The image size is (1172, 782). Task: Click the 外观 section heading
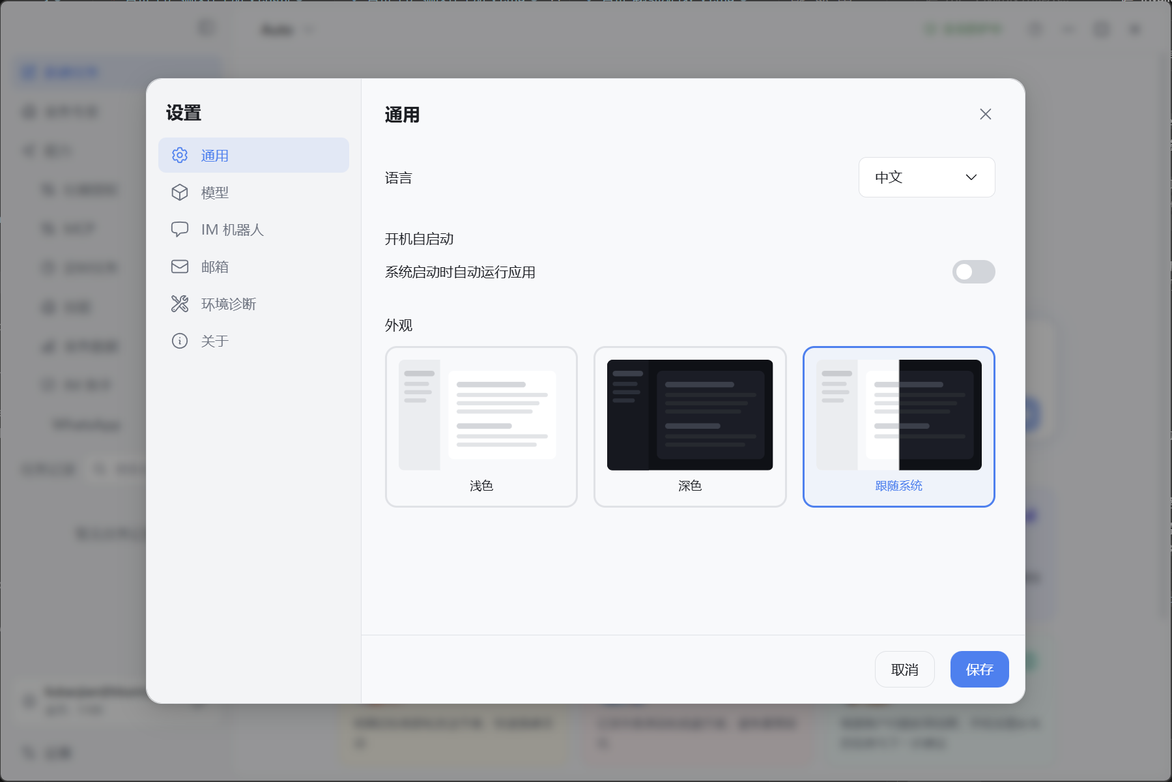pyautogui.click(x=398, y=325)
